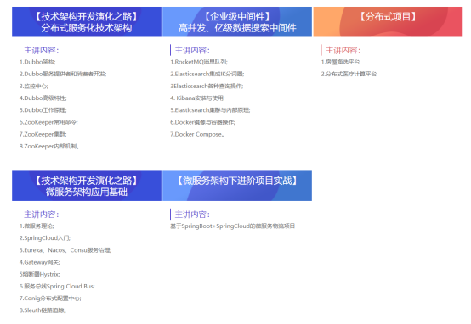Select the '2.分布式医疗计算平台' list item
Viewport: 471px width, 324px height.
(349, 74)
